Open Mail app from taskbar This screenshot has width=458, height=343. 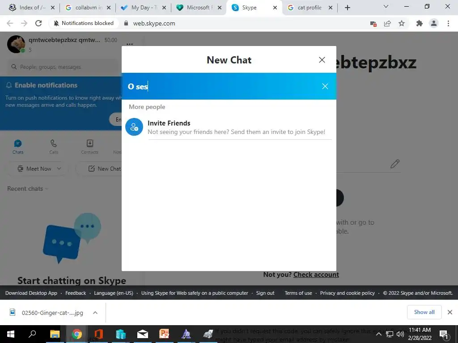(143, 334)
